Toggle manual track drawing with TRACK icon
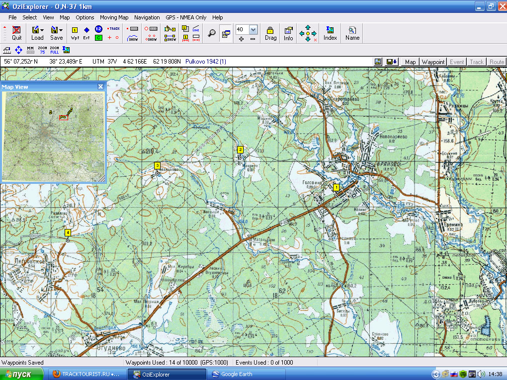Image resolution: width=507 pixels, height=380 pixels. pyautogui.click(x=114, y=29)
